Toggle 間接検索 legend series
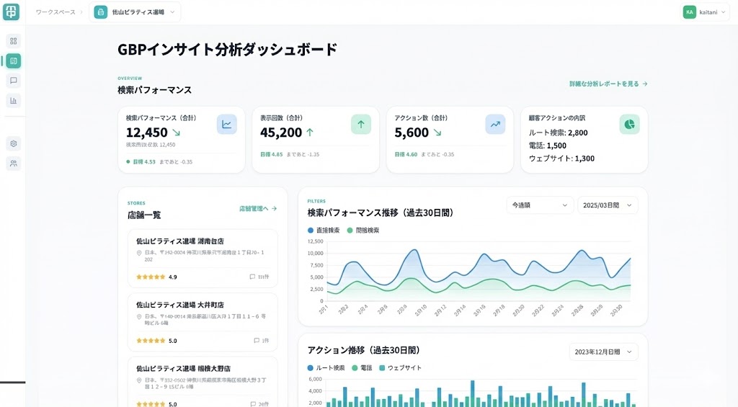Viewport: 738px width, 407px height. pyautogui.click(x=363, y=230)
